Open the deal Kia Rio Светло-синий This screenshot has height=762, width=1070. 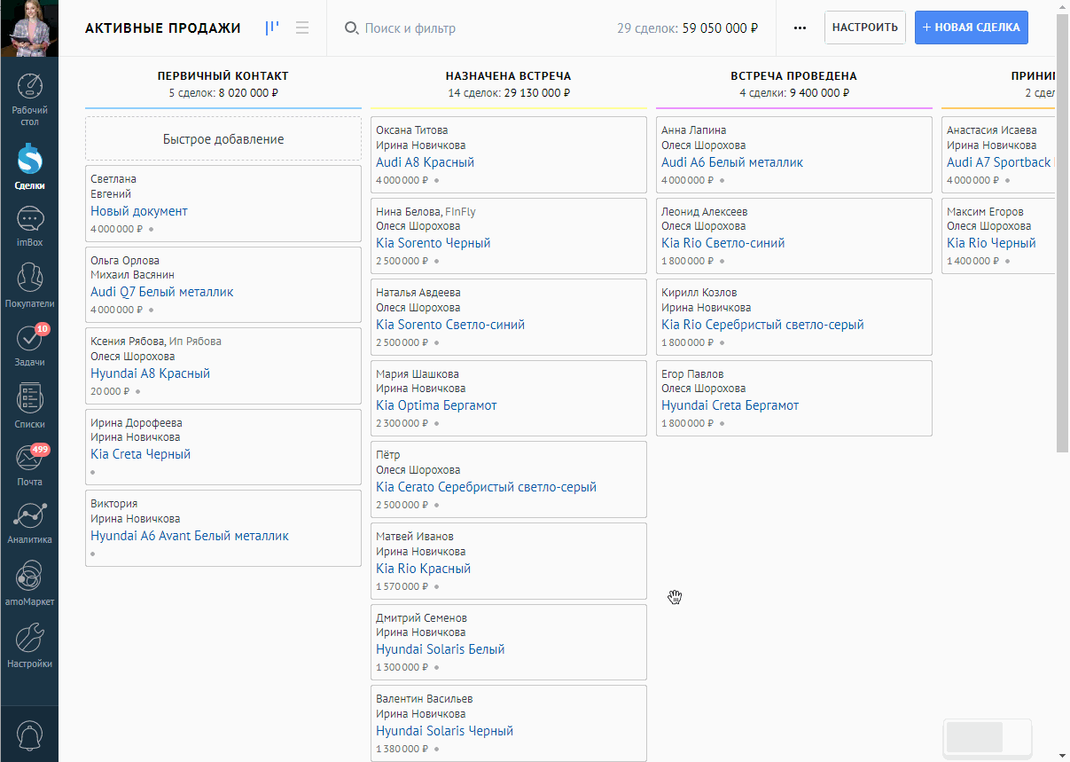point(722,243)
